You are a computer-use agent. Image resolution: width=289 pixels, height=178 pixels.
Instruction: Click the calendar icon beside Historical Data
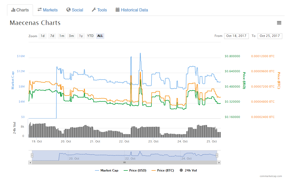(118, 10)
